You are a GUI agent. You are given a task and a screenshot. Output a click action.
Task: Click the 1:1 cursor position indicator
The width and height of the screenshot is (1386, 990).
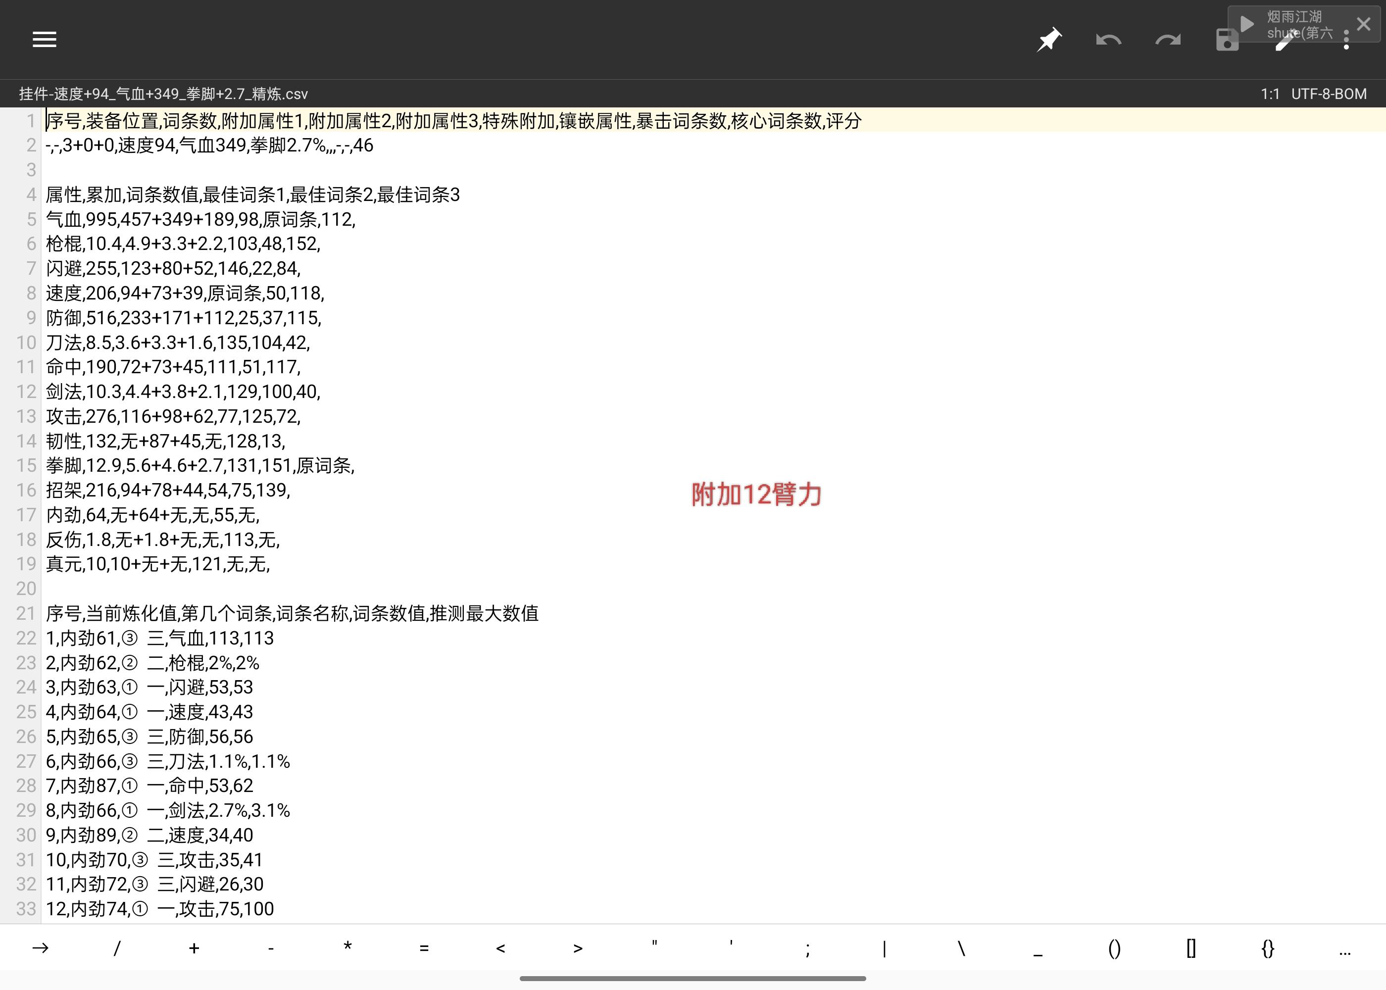coord(1270,94)
